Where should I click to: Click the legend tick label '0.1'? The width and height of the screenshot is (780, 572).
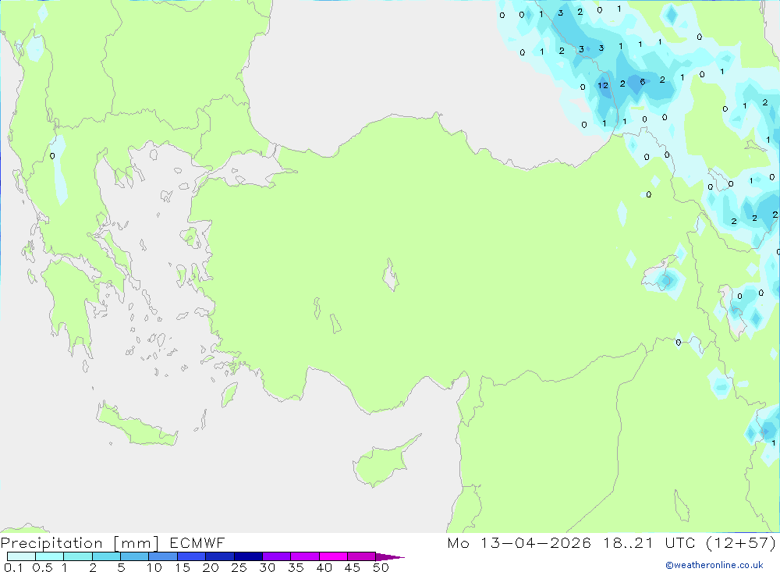[x=13, y=567]
